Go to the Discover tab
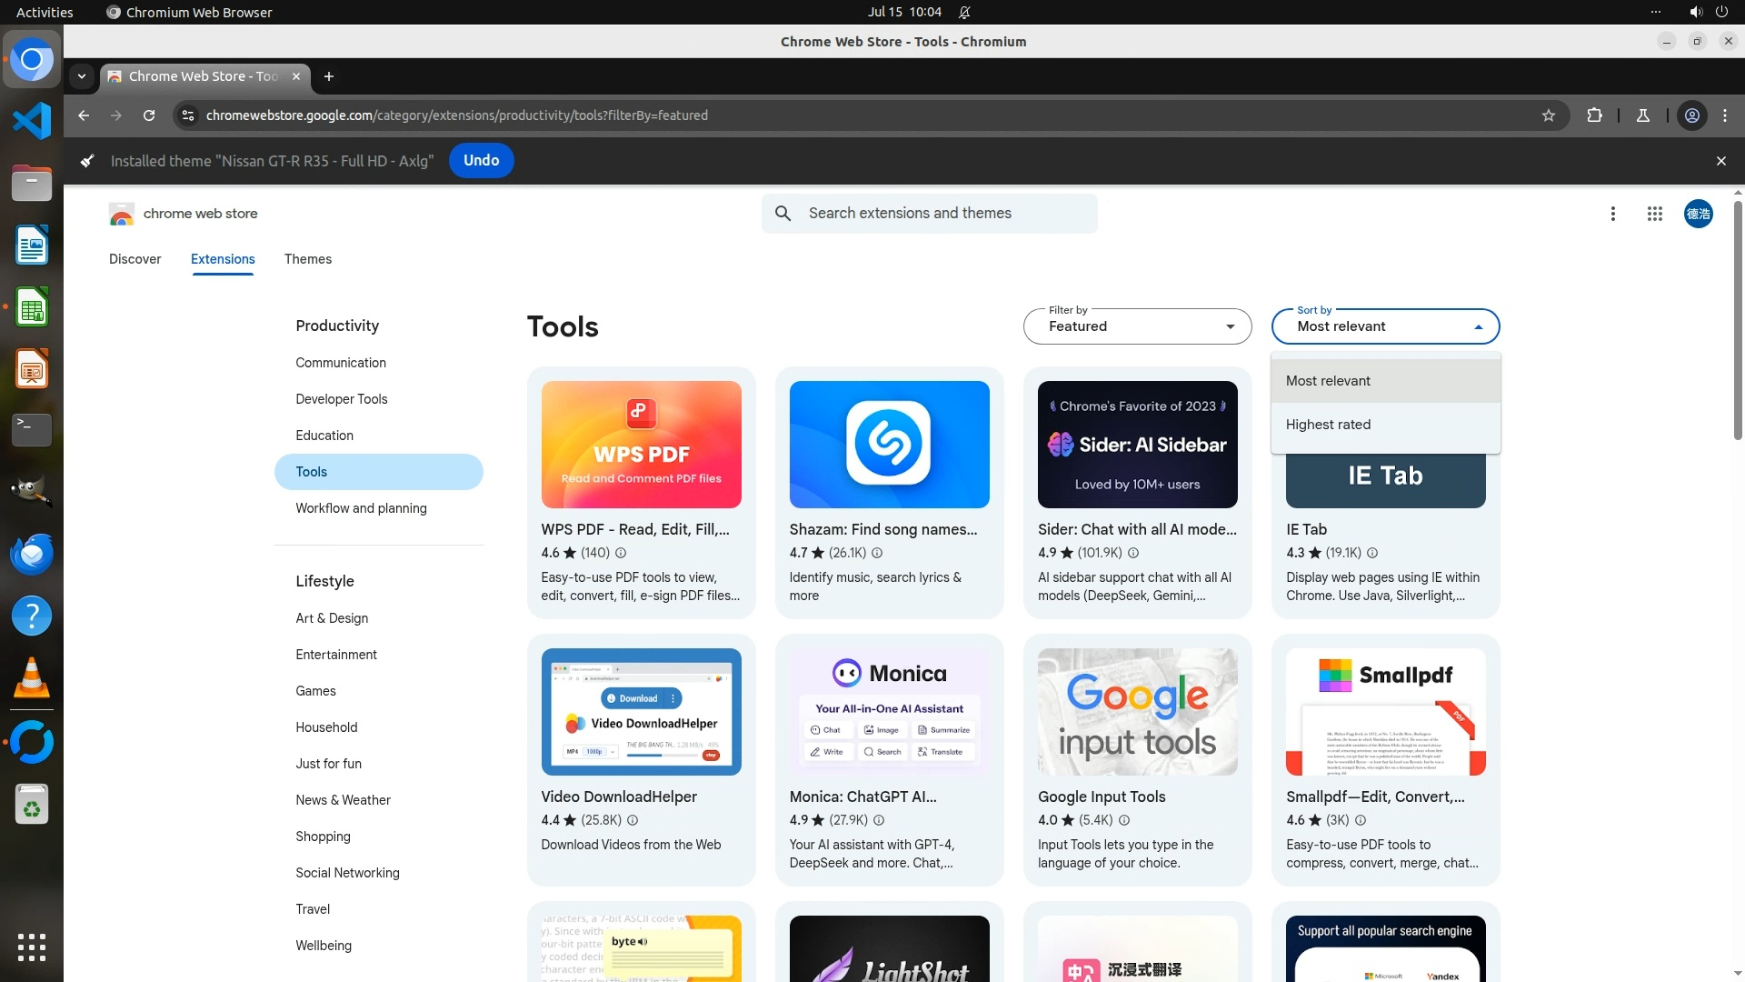Image resolution: width=1745 pixels, height=982 pixels. 135,259
